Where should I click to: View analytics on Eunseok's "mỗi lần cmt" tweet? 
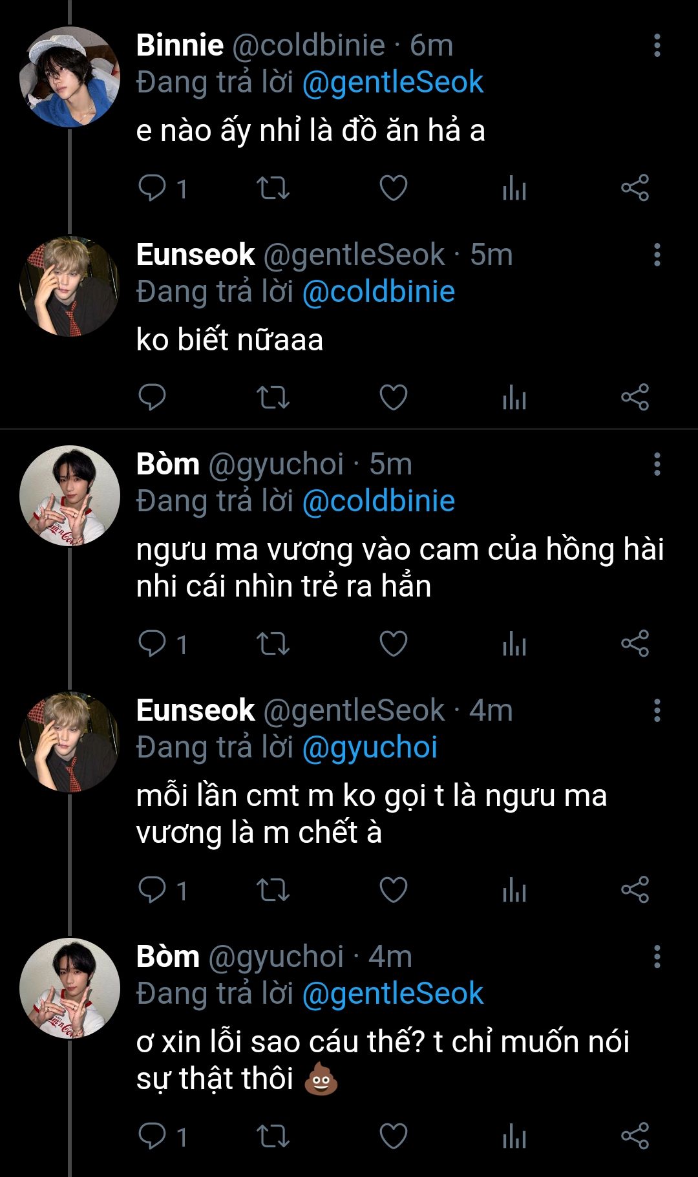[x=514, y=890]
